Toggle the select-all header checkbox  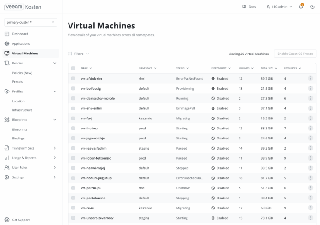tap(73, 68)
